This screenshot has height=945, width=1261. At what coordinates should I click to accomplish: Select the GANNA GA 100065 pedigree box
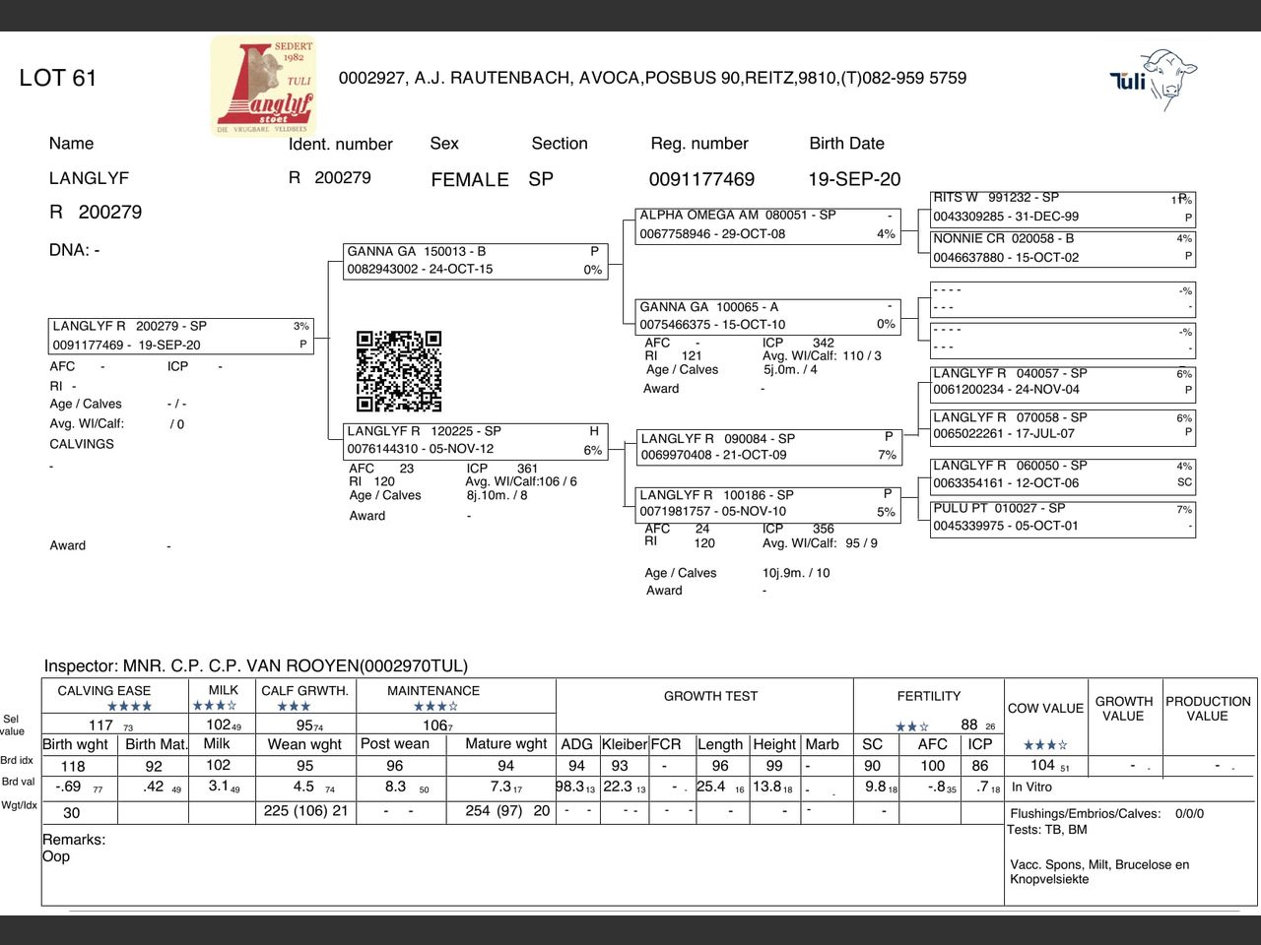point(767,317)
